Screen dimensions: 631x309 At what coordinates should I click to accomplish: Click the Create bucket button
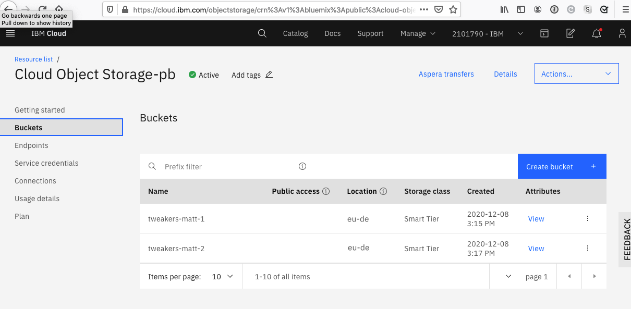562,167
